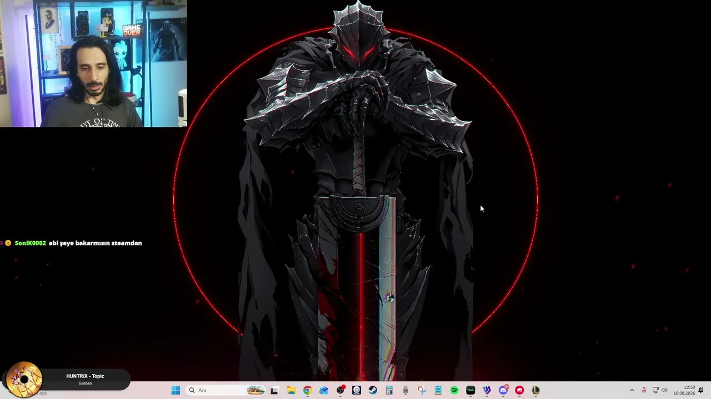The width and height of the screenshot is (711, 399).
Task: Open the red round app icon in taskbar
Action: pos(519,390)
